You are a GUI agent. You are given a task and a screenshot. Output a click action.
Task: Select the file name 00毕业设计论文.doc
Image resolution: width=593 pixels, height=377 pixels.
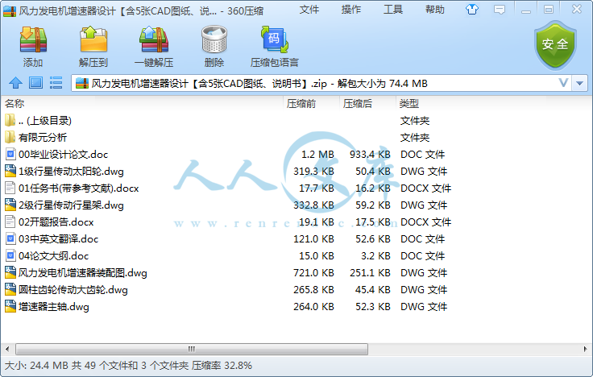coord(64,155)
